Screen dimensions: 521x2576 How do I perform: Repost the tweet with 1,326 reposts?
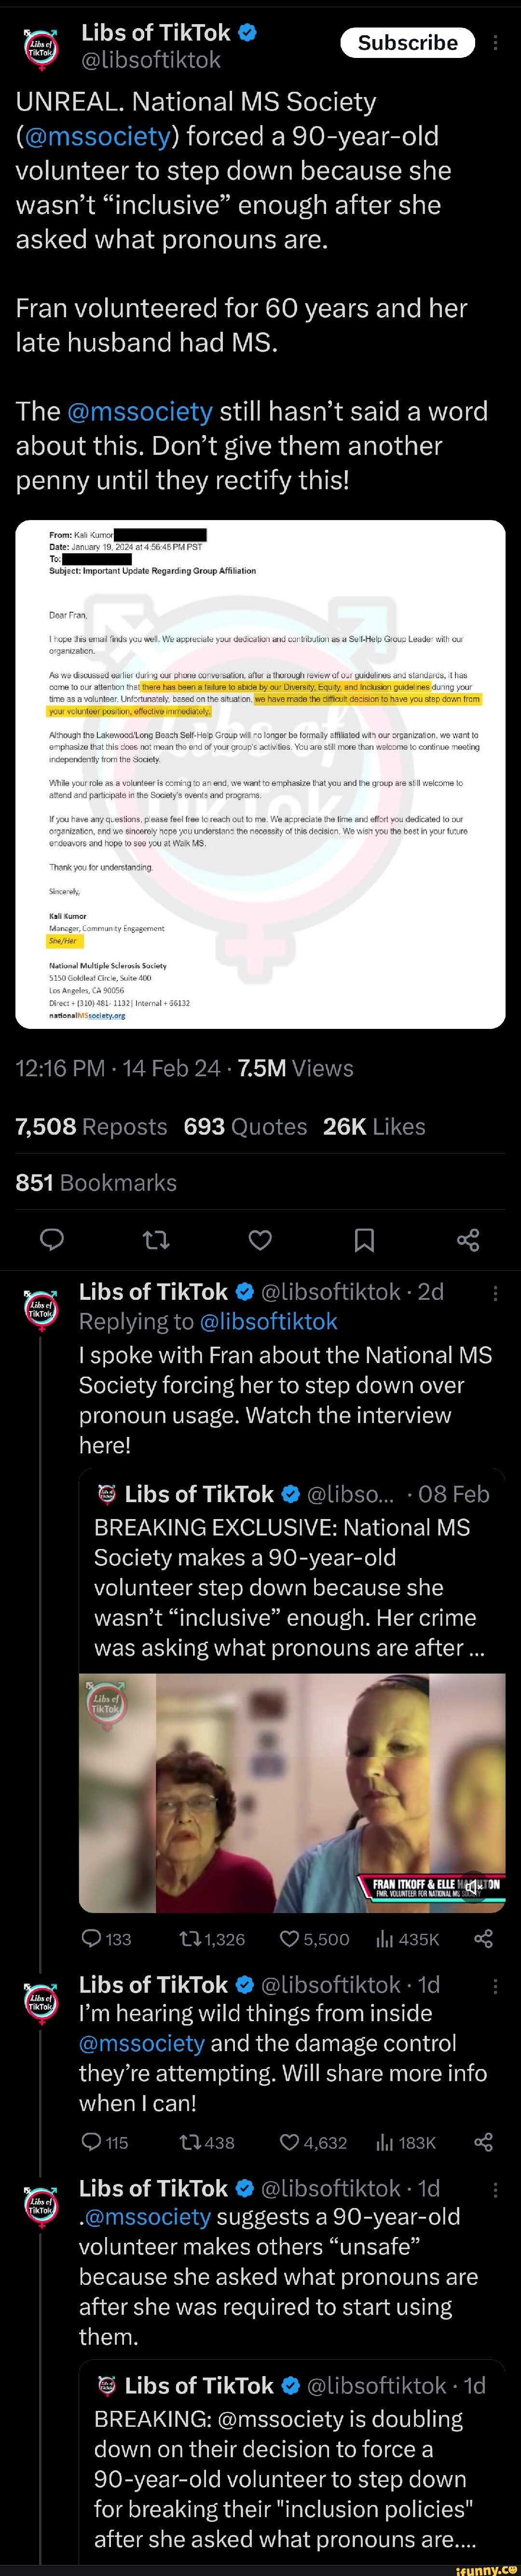click(x=212, y=1939)
